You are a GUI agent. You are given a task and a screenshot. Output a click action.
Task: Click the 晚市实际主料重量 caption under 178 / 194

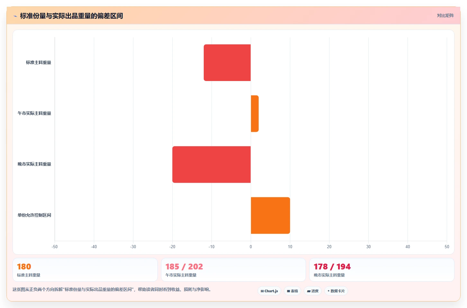(x=329, y=275)
